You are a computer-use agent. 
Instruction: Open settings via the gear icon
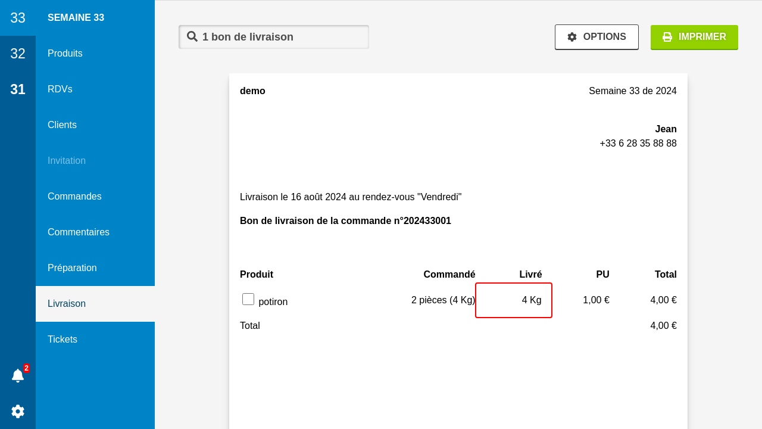coord(18,411)
